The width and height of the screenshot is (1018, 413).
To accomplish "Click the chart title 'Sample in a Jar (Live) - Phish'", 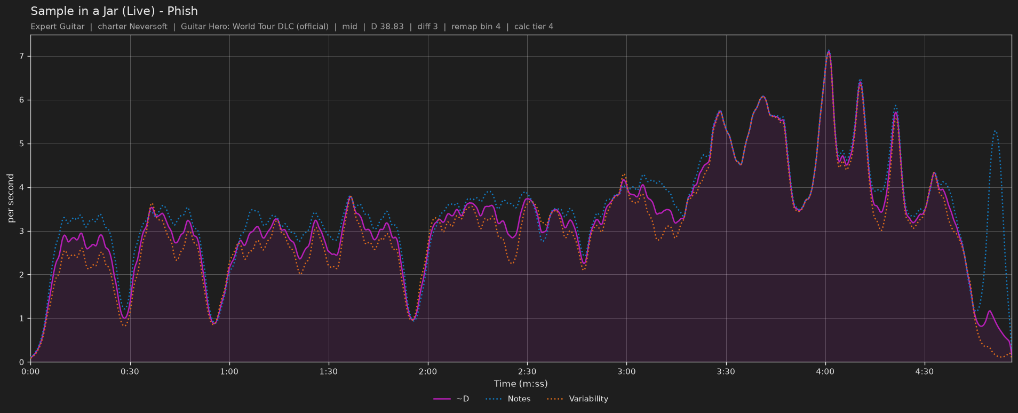I will [x=114, y=11].
